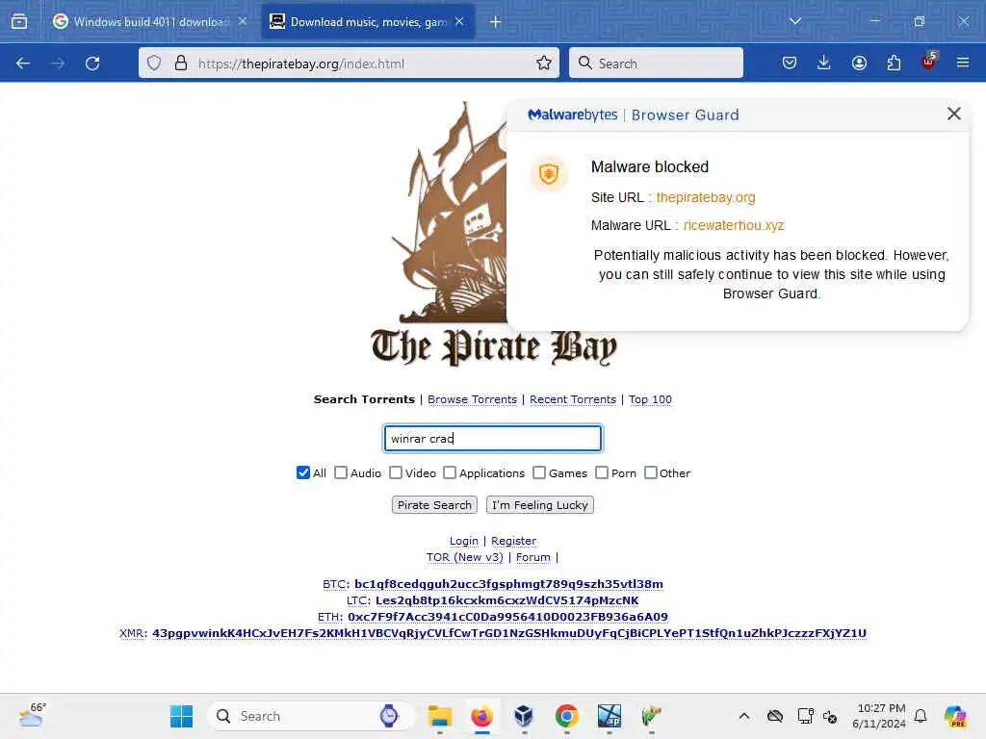Open the Register link
The height and width of the screenshot is (739, 986).
(x=514, y=541)
